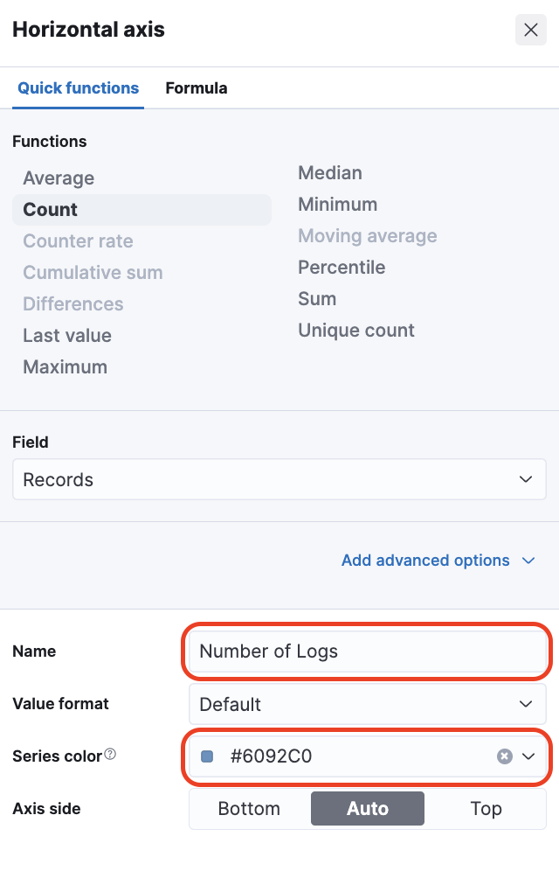Select Bottom axis side
Viewport: 559px width, 878px height.
pyautogui.click(x=249, y=809)
